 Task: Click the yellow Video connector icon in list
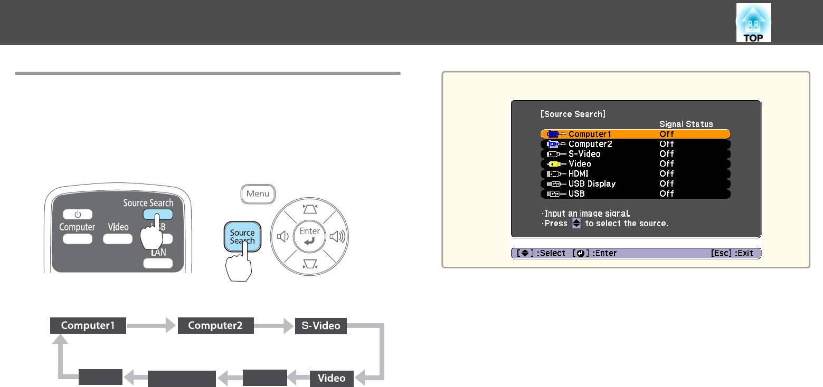tap(556, 164)
